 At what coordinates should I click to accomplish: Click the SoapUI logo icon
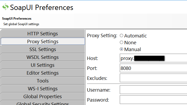tap(5, 7)
